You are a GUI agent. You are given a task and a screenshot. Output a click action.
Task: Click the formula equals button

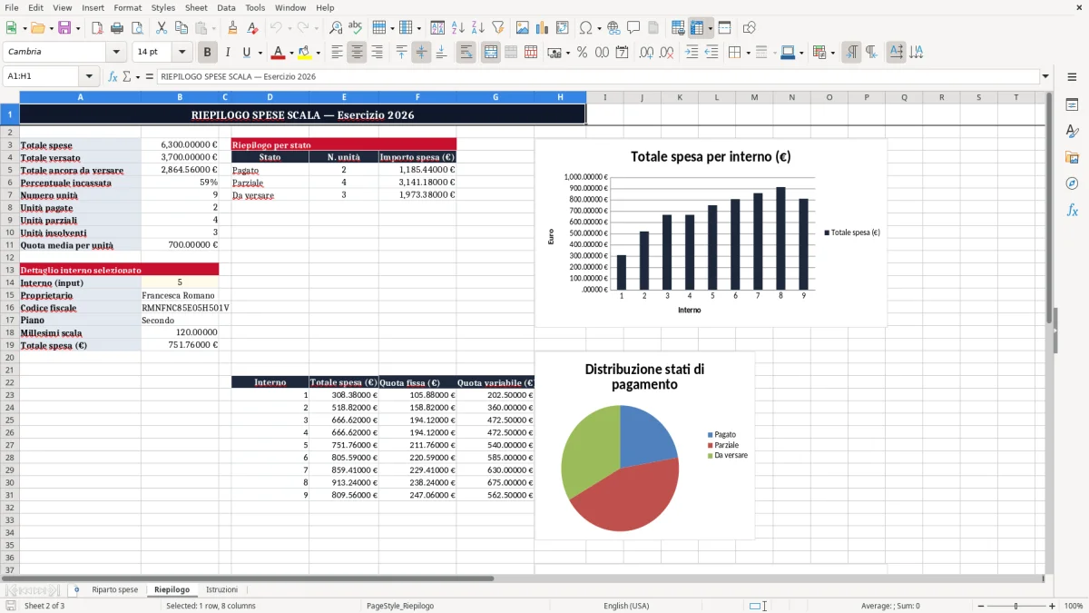coord(150,76)
